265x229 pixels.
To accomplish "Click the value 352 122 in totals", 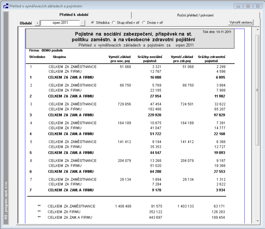I will [155, 212].
